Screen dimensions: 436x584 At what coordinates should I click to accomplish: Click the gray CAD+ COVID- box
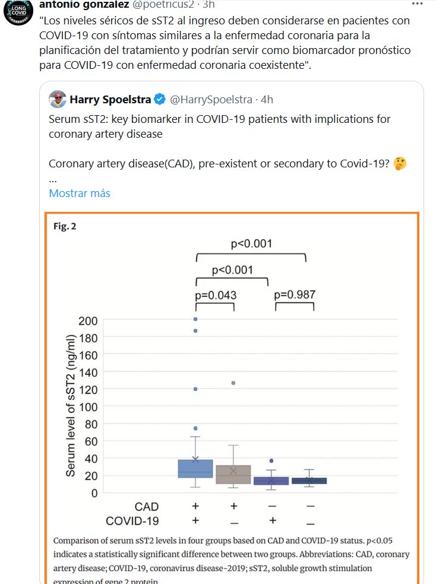click(x=233, y=474)
